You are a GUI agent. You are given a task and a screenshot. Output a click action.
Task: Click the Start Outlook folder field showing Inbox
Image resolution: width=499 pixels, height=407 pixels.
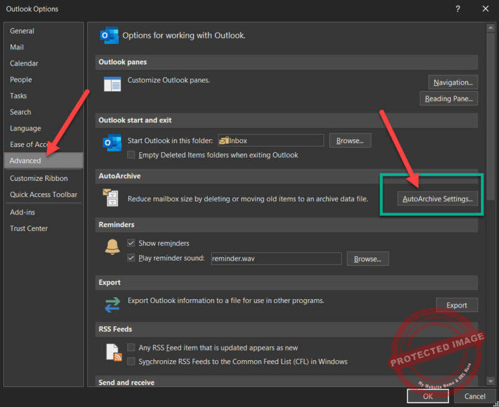pos(271,140)
